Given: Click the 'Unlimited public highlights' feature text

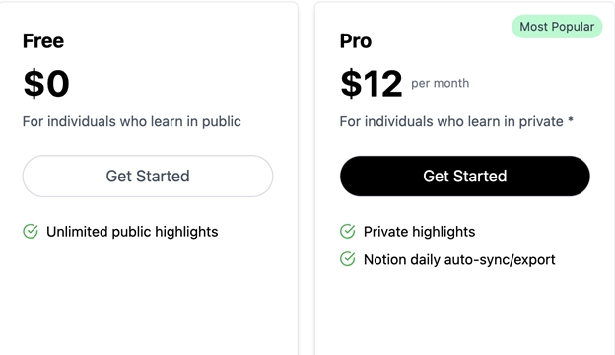Looking at the screenshot, I should (132, 232).
